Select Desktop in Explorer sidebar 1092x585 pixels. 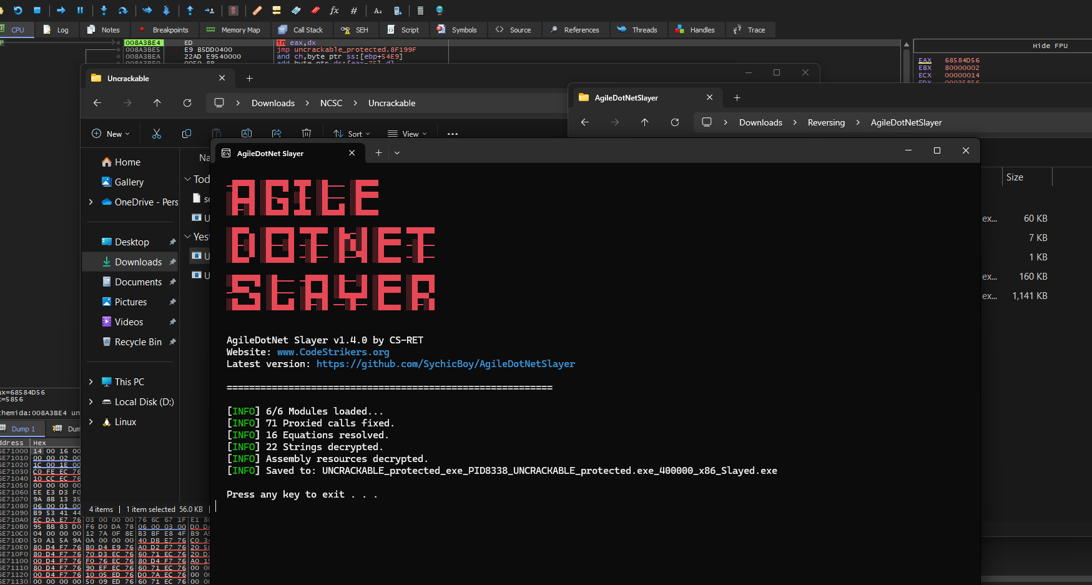[x=130, y=242]
